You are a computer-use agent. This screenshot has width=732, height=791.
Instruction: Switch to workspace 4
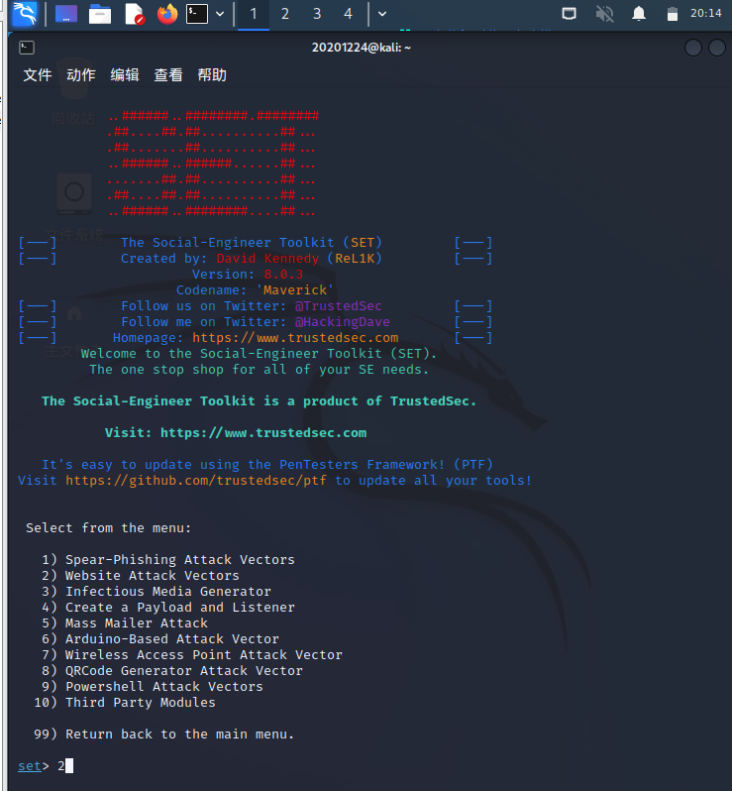point(348,14)
